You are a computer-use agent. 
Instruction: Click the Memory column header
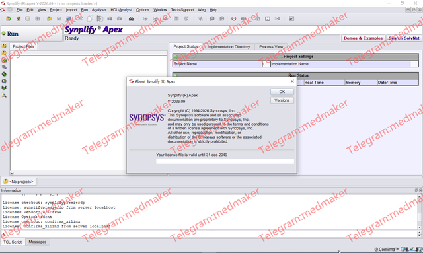(361, 83)
